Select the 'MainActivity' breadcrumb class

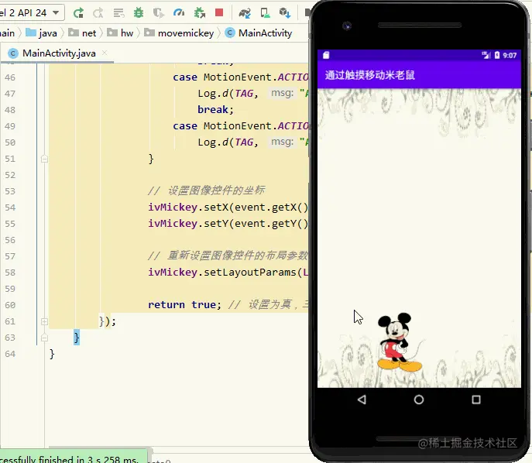coord(259,33)
